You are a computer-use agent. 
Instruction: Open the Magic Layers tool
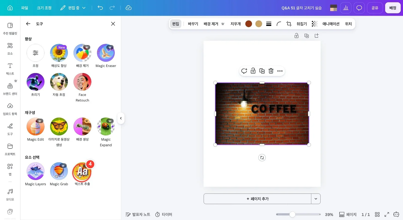pyautogui.click(x=36, y=171)
